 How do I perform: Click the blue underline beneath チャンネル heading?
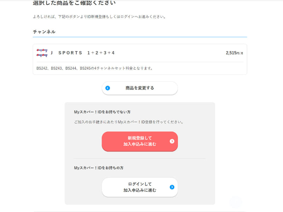tap(140, 37)
